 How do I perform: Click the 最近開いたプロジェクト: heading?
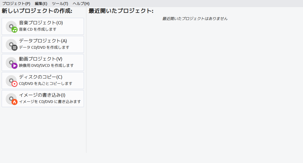pos(121,11)
